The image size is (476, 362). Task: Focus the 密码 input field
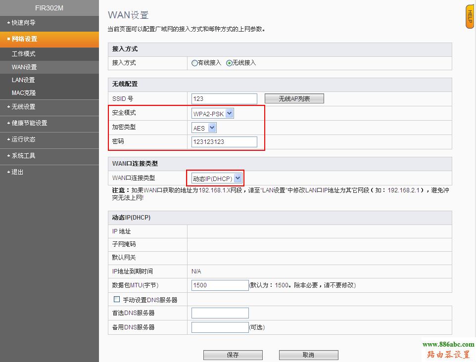pyautogui.click(x=224, y=142)
